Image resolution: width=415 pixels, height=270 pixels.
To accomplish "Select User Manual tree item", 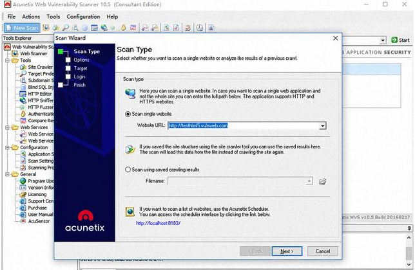I will click(41, 215).
